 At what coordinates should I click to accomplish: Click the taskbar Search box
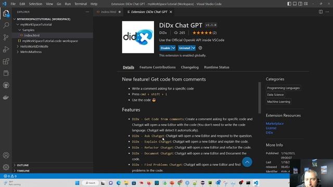(91, 183)
